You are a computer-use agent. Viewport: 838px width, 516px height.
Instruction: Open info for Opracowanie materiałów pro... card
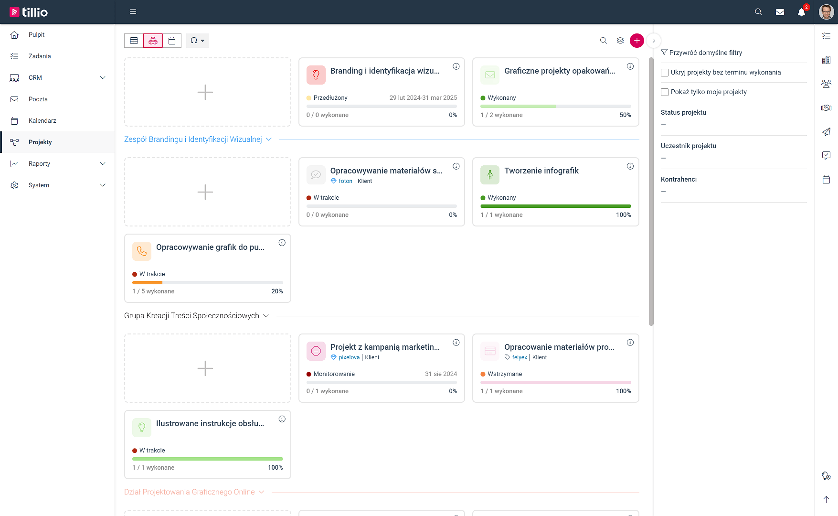coord(630,343)
